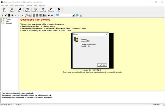Increase paragraph indent
This screenshot has height=106, width=165.
point(52,15)
